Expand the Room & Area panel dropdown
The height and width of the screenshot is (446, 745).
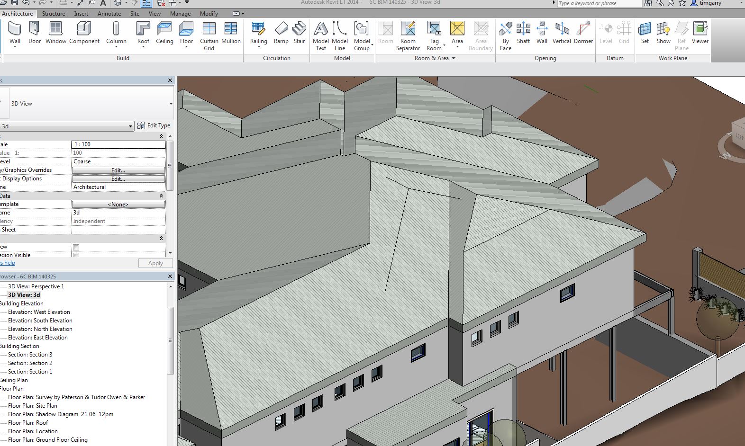453,58
